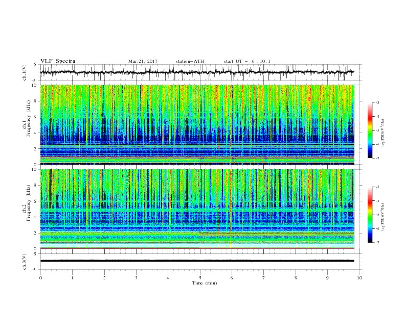Viewport: 405px width, 312px height.
Task: Click the "VLF Spectra" title text
Action: 58,61
